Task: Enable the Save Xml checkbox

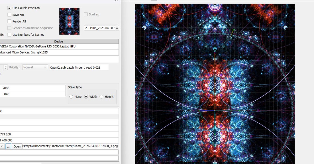Action: pyautogui.click(x=9, y=15)
